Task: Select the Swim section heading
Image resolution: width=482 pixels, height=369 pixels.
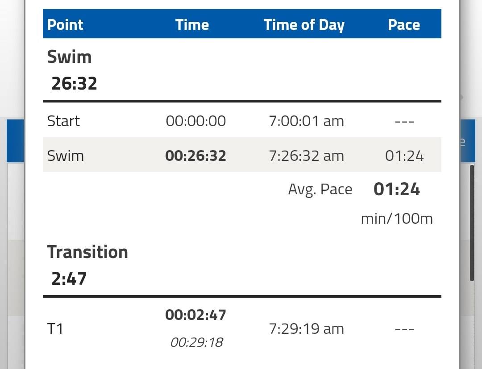Action: pos(70,57)
